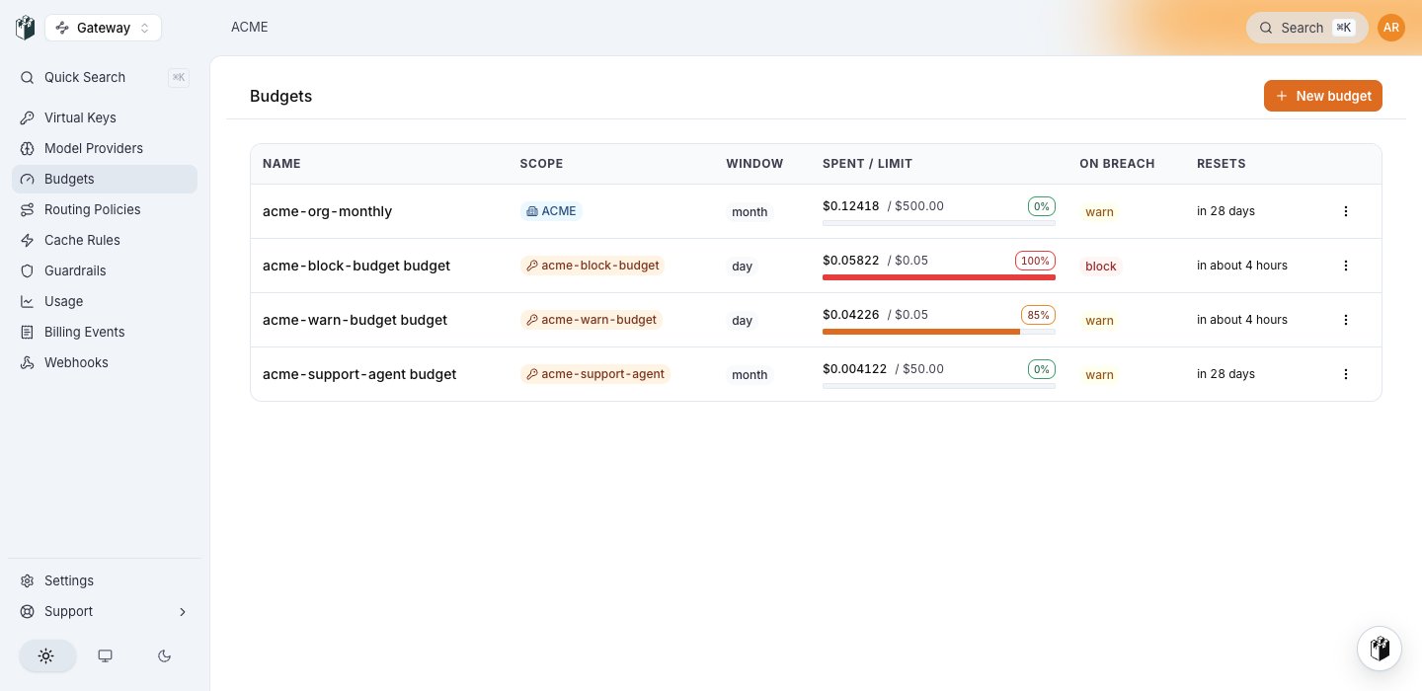
Task: Click the Model Providers icon
Action: point(28,148)
